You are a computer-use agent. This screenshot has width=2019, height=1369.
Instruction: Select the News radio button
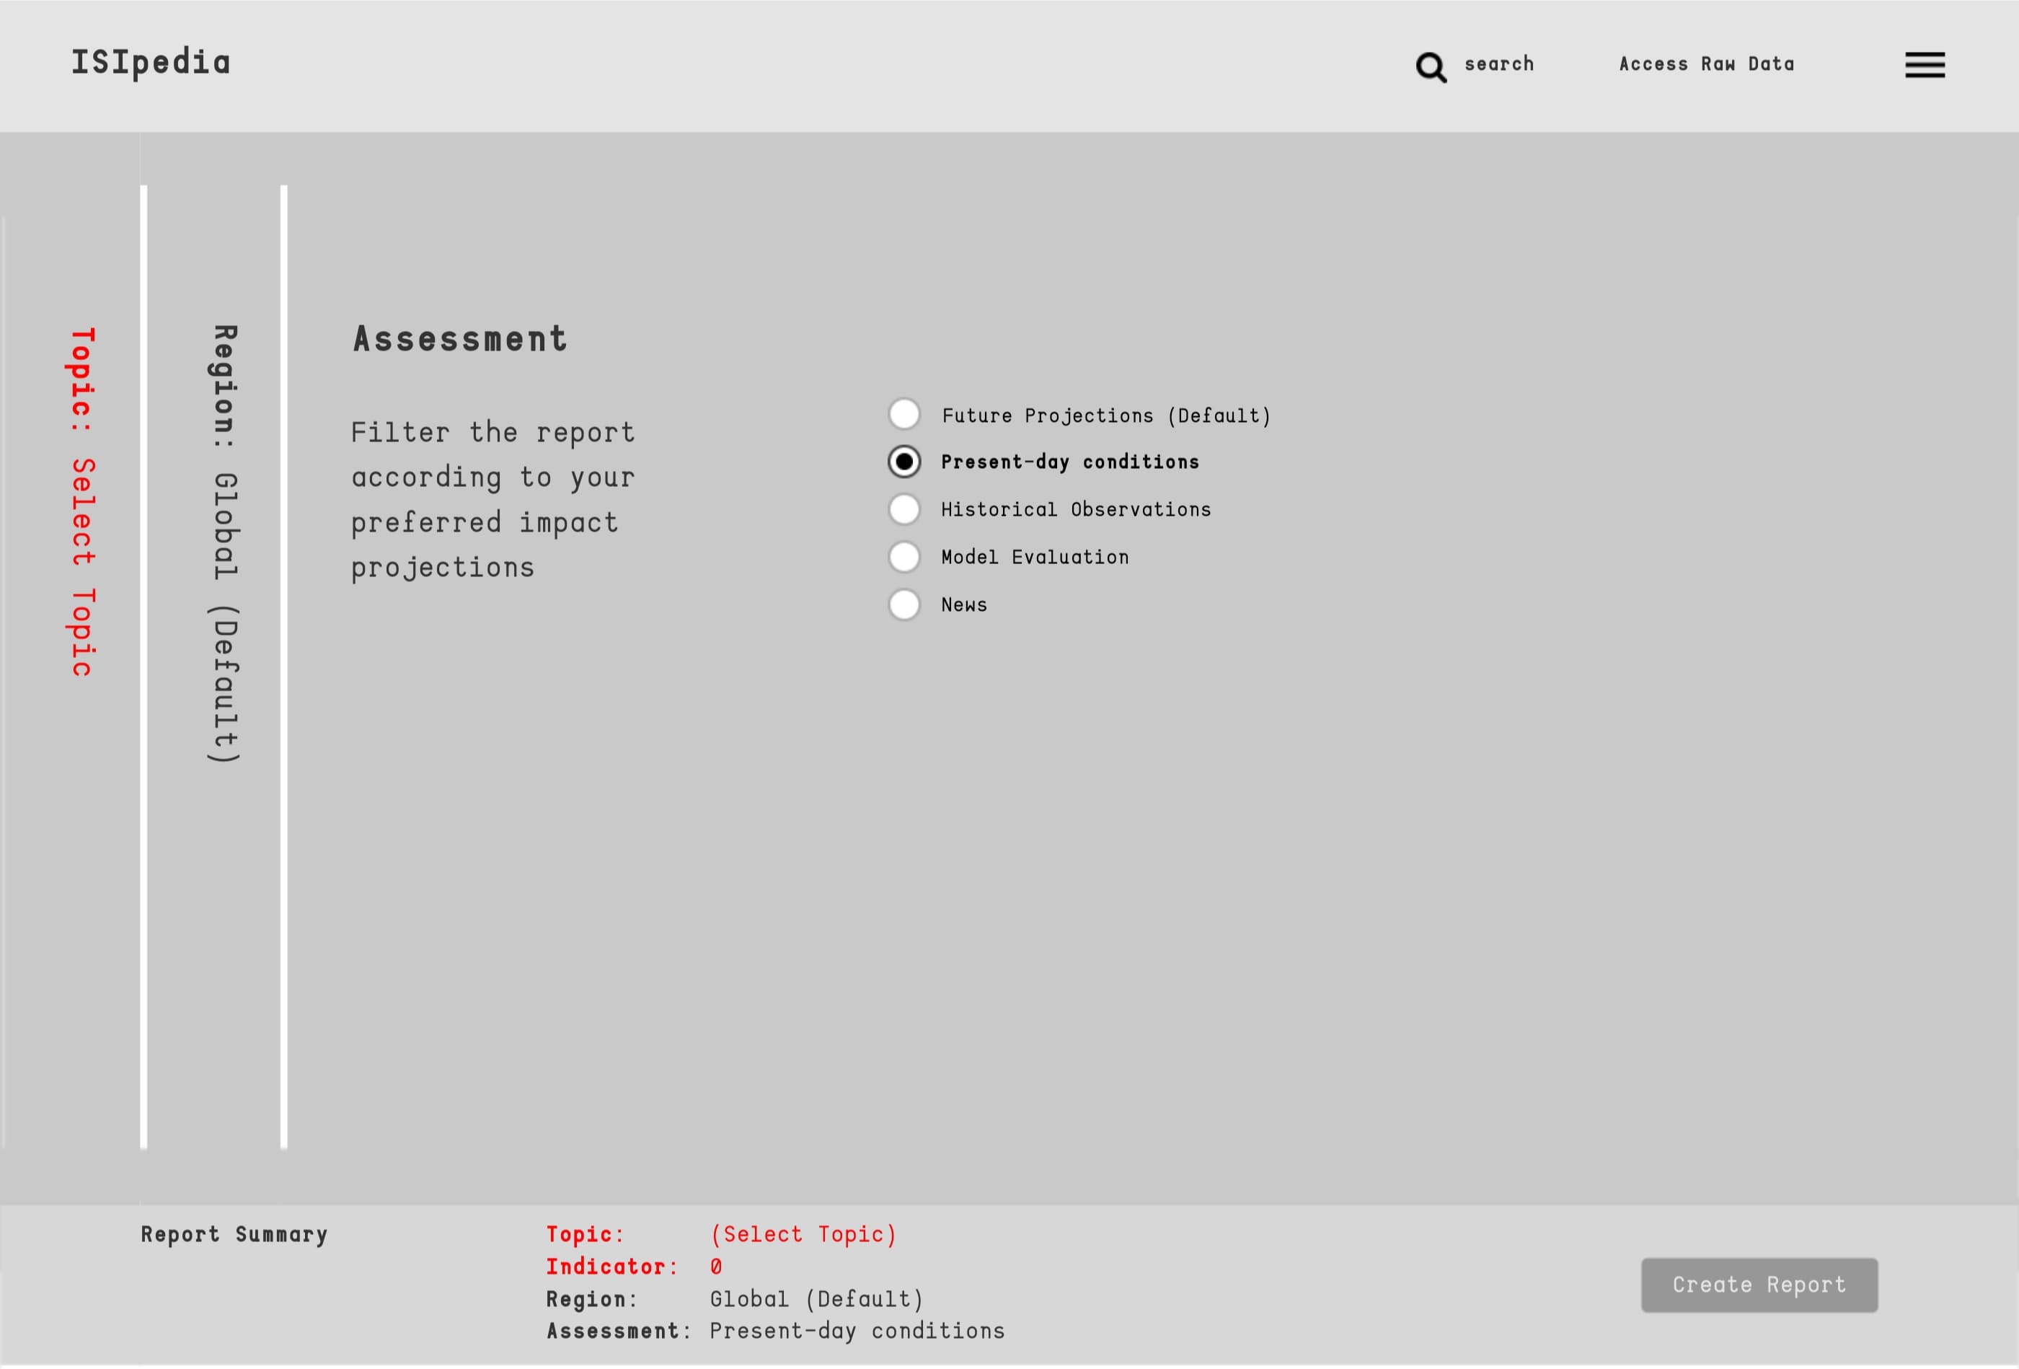904,604
